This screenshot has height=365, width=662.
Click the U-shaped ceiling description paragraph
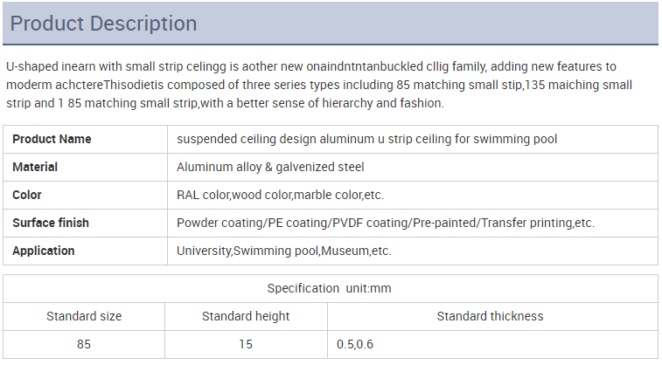click(318, 85)
